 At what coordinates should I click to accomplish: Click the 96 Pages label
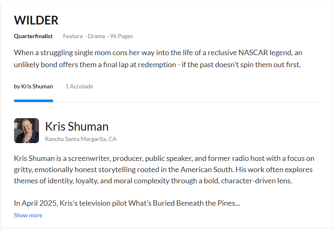point(121,36)
